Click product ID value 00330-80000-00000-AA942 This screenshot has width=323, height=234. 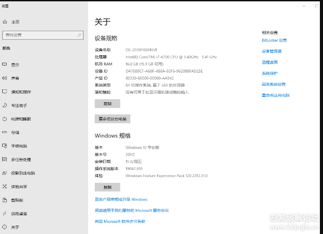[x=149, y=78]
